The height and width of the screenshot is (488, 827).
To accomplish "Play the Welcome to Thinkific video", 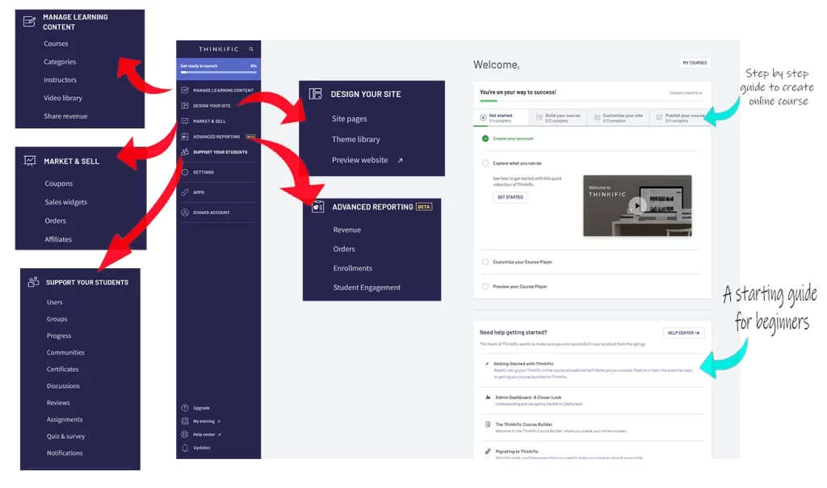I will (x=637, y=205).
